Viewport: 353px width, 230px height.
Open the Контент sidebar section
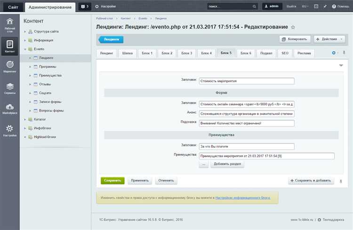pos(10,46)
